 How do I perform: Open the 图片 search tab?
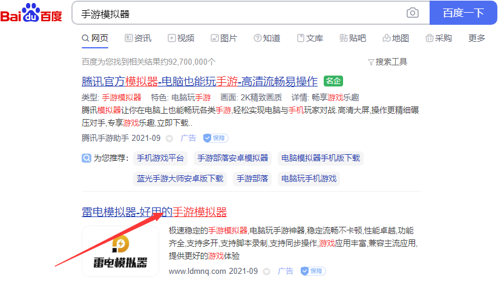[224, 38]
